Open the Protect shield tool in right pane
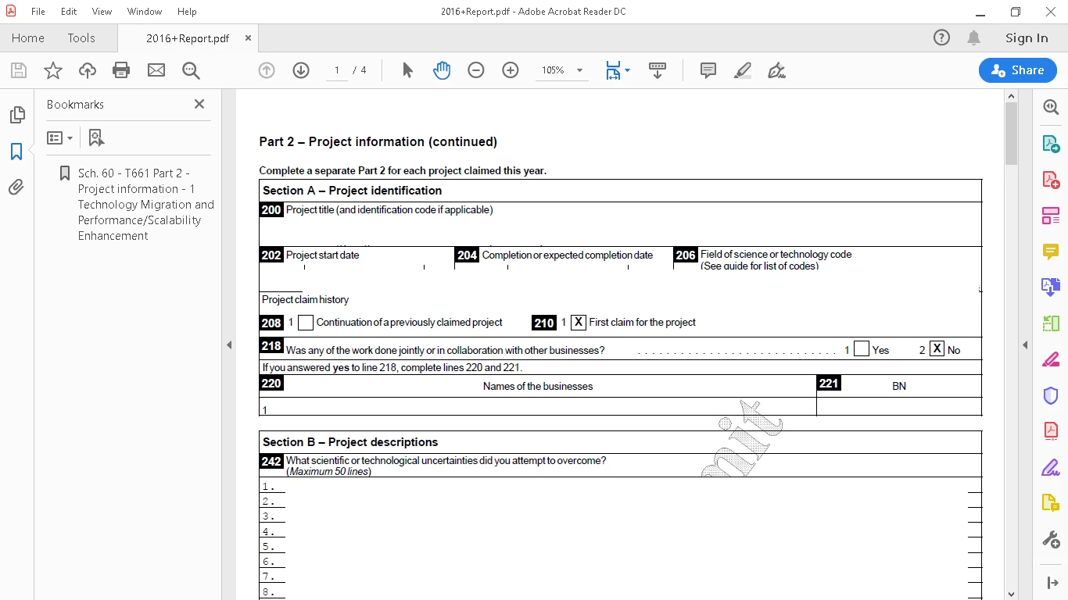 [x=1051, y=395]
